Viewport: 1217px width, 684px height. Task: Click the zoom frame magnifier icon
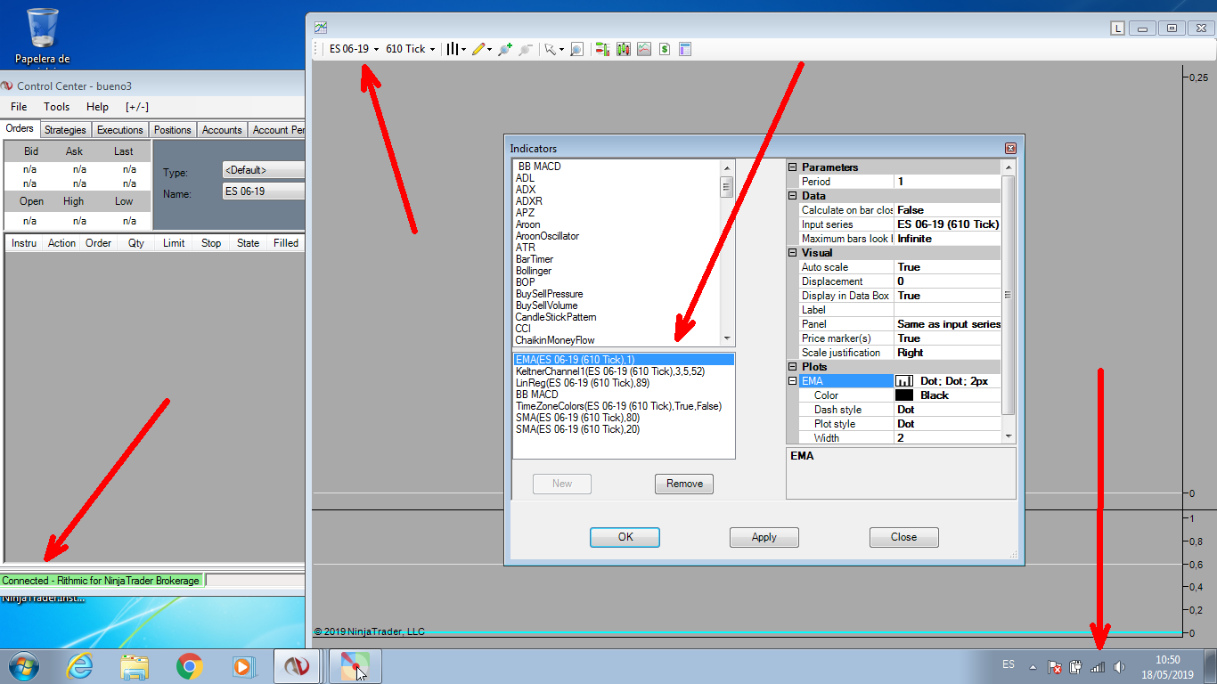coord(577,49)
